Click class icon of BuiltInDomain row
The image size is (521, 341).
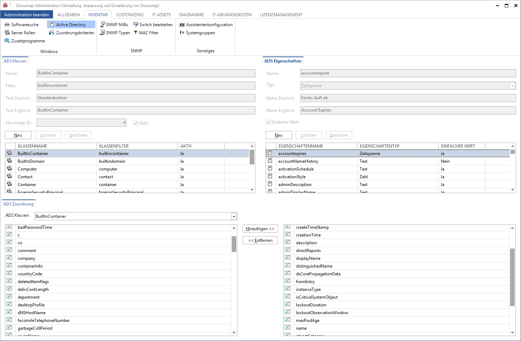click(10, 161)
